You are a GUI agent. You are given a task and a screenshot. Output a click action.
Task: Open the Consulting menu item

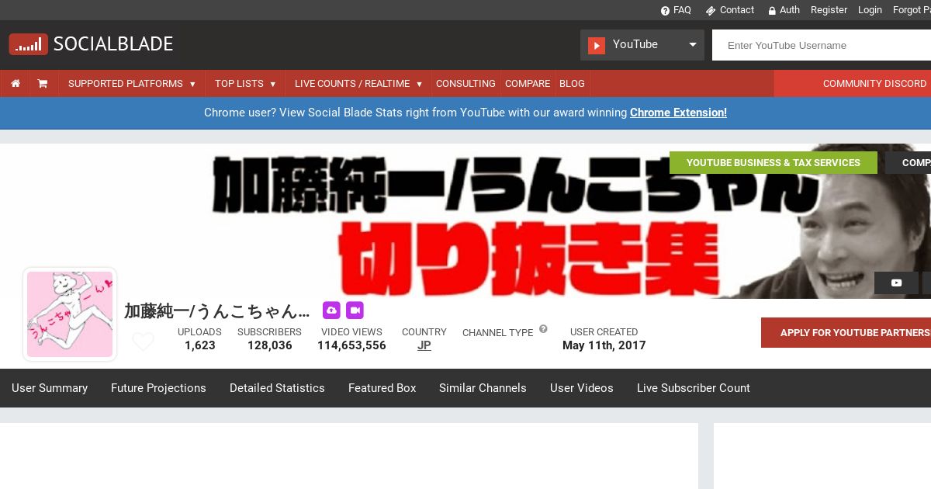(465, 83)
